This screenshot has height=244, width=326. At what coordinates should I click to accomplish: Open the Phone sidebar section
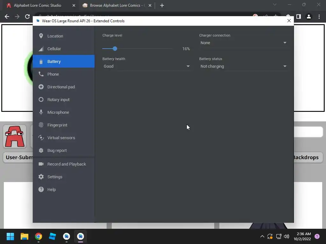[x=64, y=74]
